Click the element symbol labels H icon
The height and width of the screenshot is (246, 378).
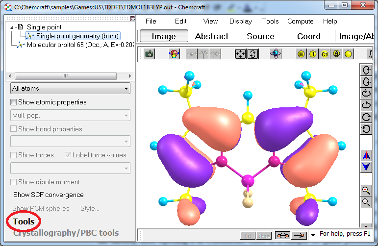pyautogui.click(x=301, y=54)
